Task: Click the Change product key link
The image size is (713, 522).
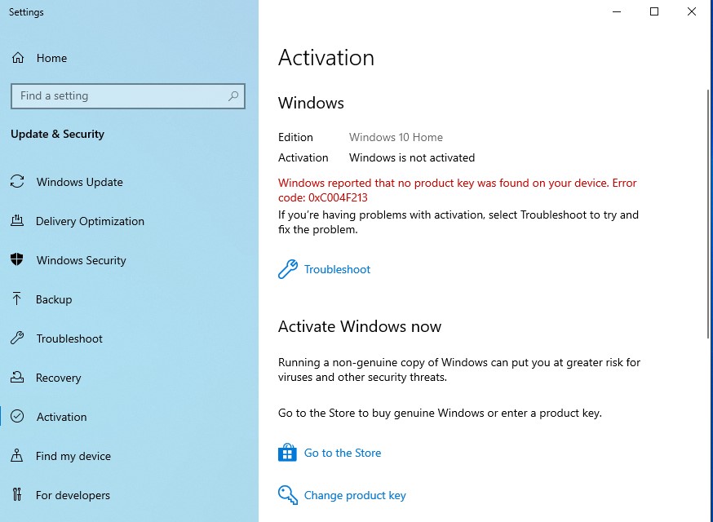Action: [x=355, y=495]
